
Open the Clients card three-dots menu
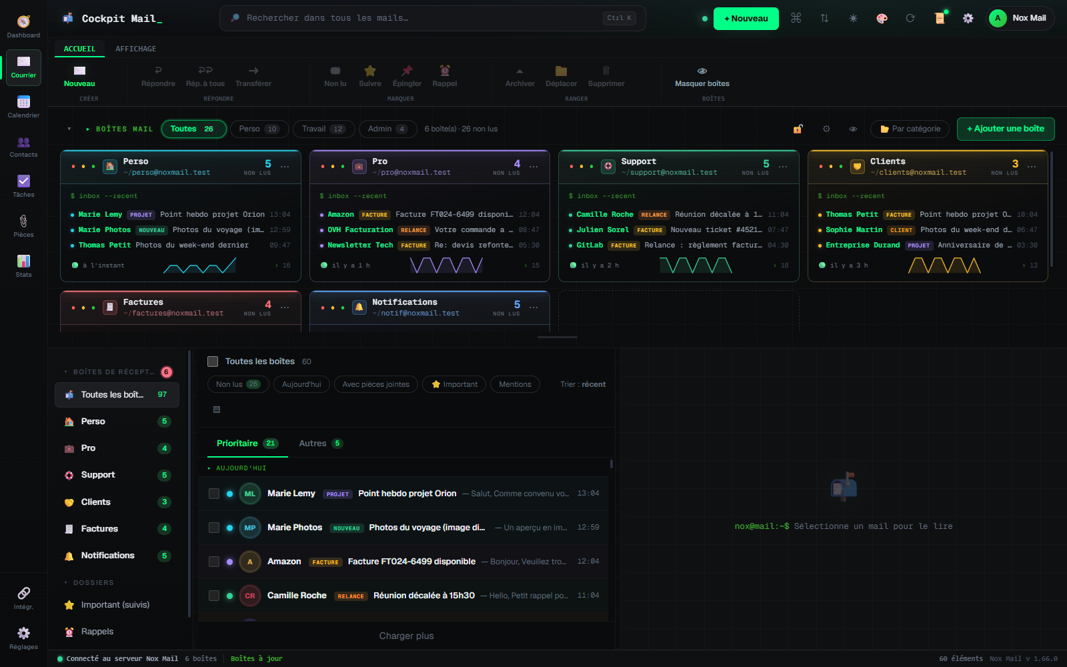[1032, 167]
